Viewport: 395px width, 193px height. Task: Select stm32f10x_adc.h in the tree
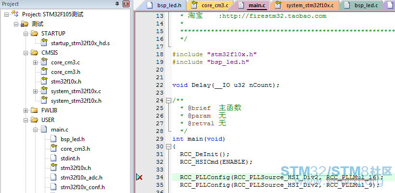point(81,178)
